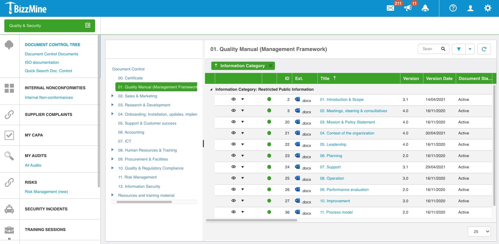Remove the Information Category grouping chip

[x=271, y=66]
